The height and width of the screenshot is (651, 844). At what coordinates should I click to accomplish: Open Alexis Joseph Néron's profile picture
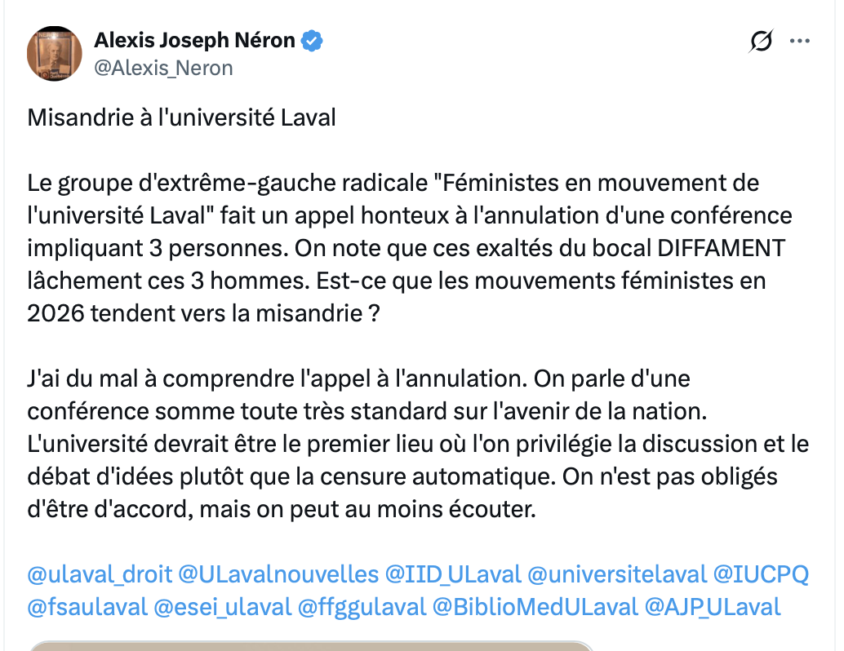(55, 53)
